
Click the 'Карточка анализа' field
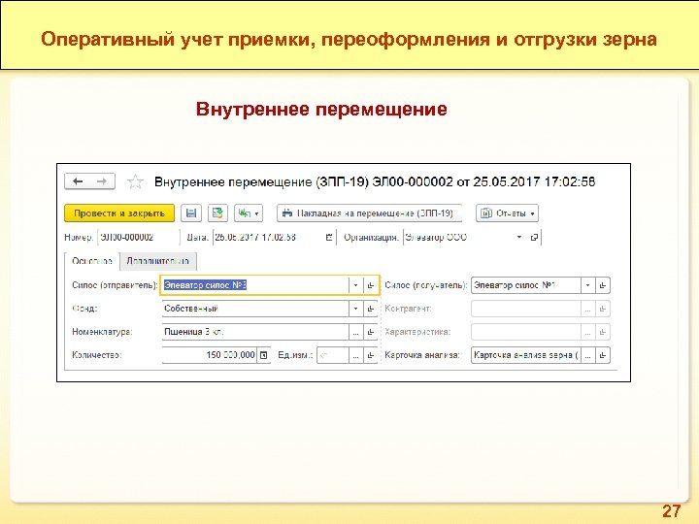(x=526, y=355)
